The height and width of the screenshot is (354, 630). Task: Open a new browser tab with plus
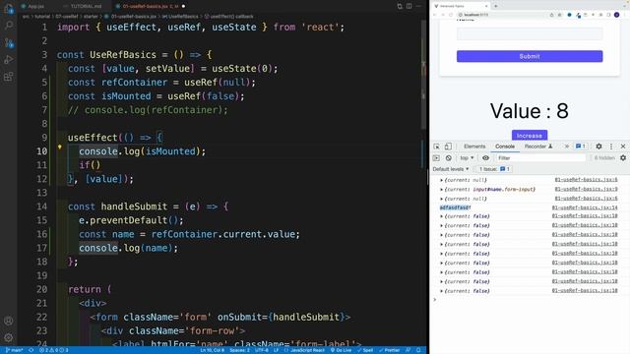[496, 6]
